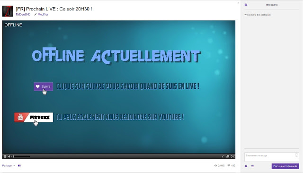
Task: Click the stream title text
Action: 53,9
